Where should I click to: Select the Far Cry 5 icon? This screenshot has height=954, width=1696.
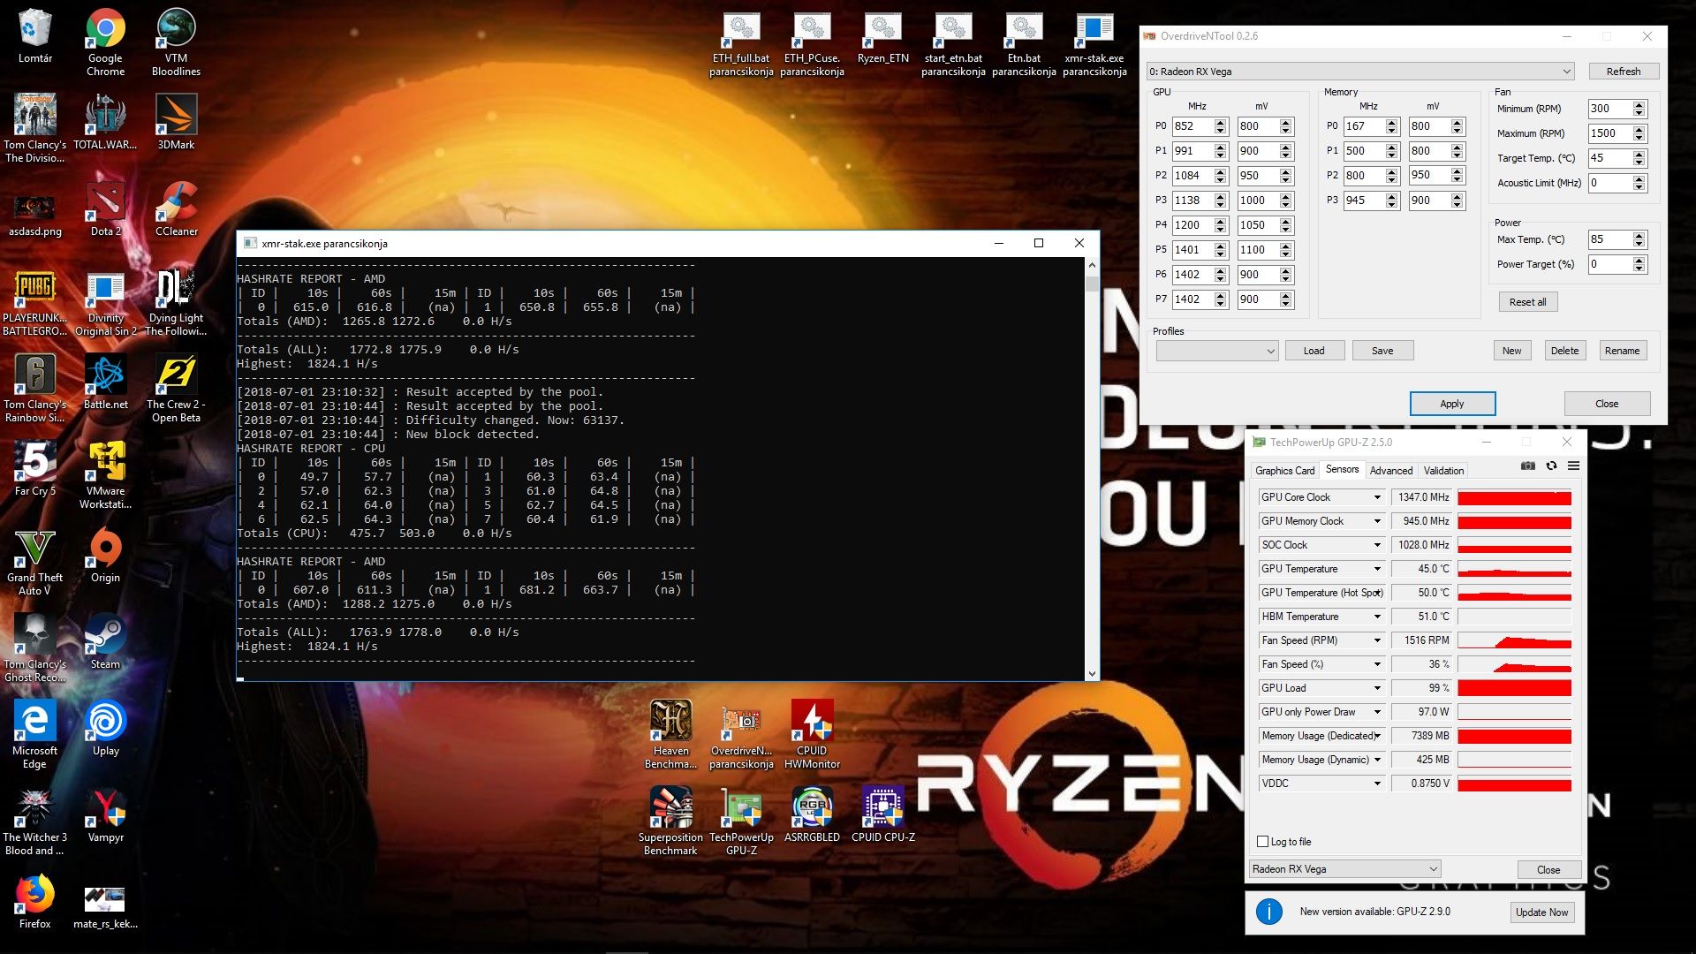click(35, 468)
